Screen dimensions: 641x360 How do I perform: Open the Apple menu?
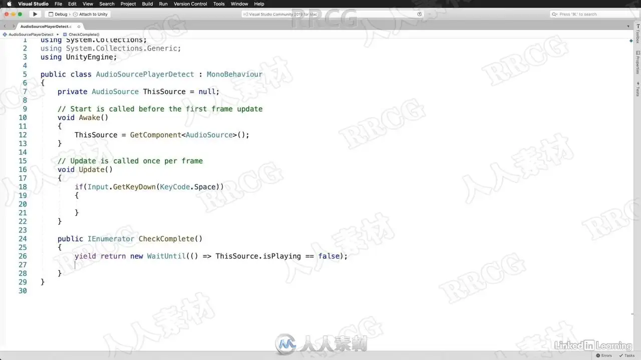pos(9,4)
